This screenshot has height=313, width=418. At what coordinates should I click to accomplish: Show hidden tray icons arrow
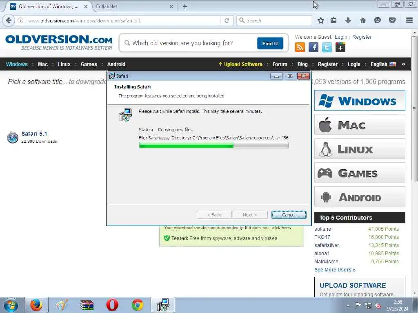(349, 305)
